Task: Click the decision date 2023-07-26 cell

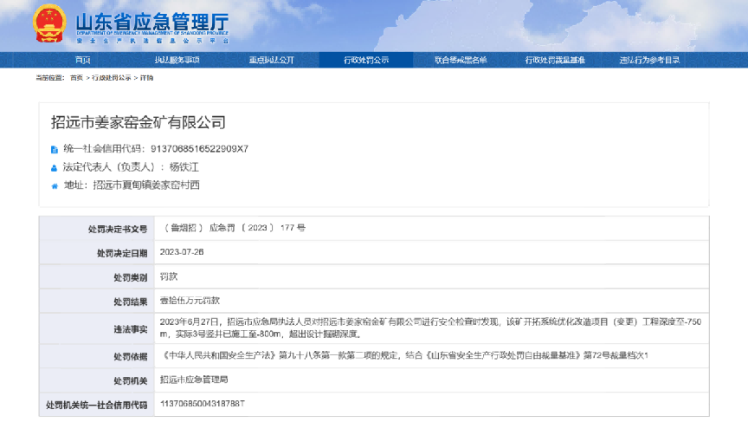Action: pyautogui.click(x=182, y=252)
